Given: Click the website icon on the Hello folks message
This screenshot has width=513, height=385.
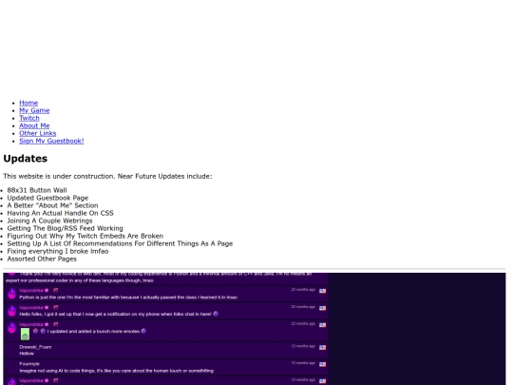Looking at the screenshot, I should pos(56,307).
